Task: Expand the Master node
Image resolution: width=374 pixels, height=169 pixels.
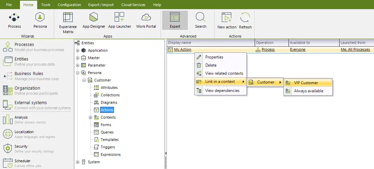Action: (x=77, y=58)
